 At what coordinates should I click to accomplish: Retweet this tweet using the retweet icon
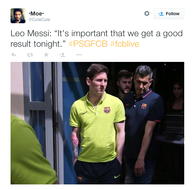click(x=30, y=55)
